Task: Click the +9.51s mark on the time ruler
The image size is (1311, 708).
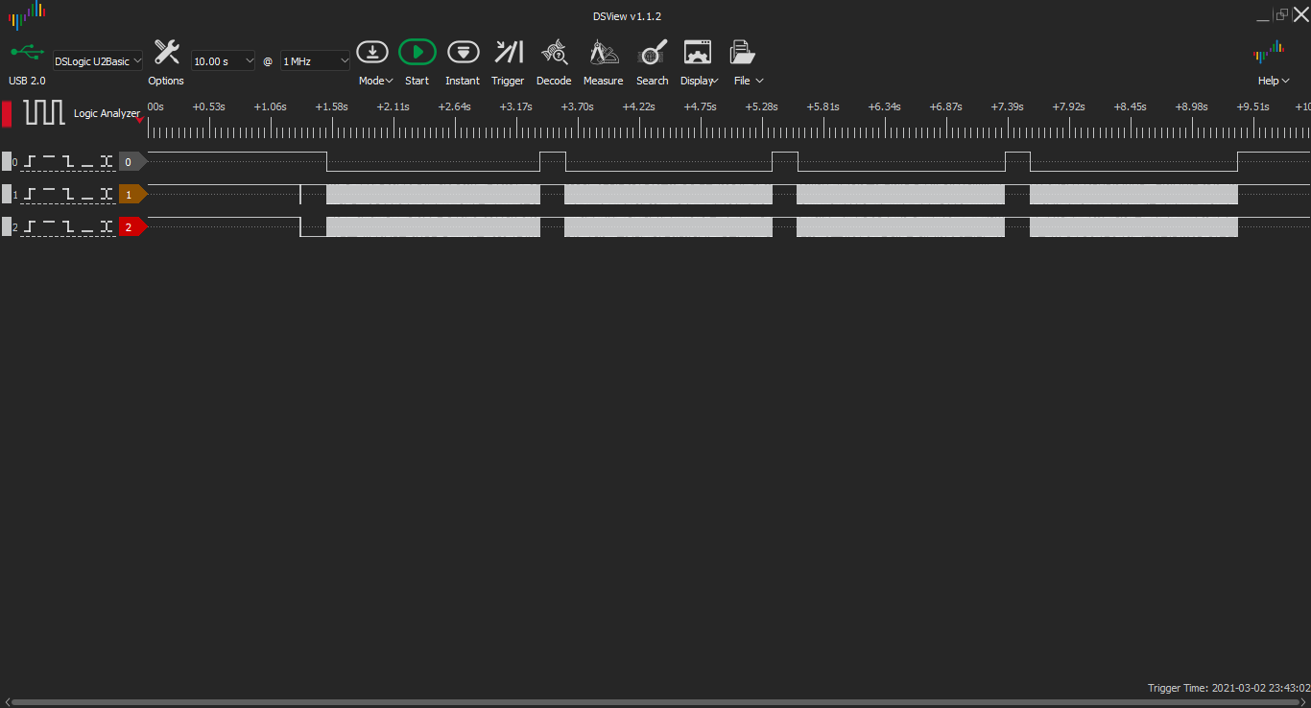Action: pyautogui.click(x=1252, y=106)
